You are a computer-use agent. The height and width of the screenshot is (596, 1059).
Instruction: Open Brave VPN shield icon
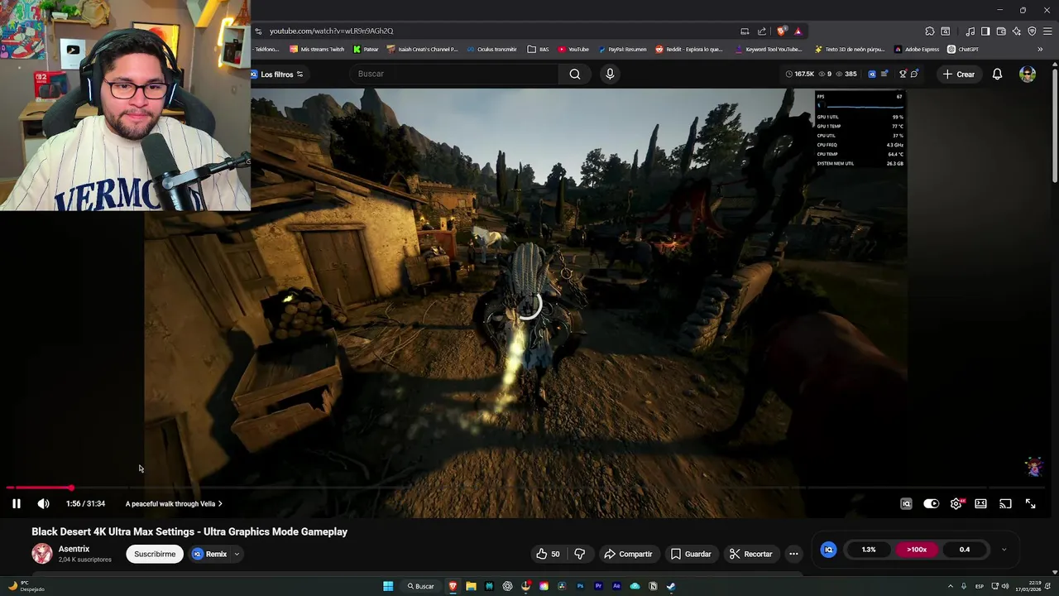tap(1032, 31)
